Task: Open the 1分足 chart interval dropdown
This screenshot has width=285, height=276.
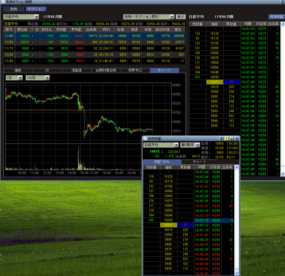Action: click(47, 78)
